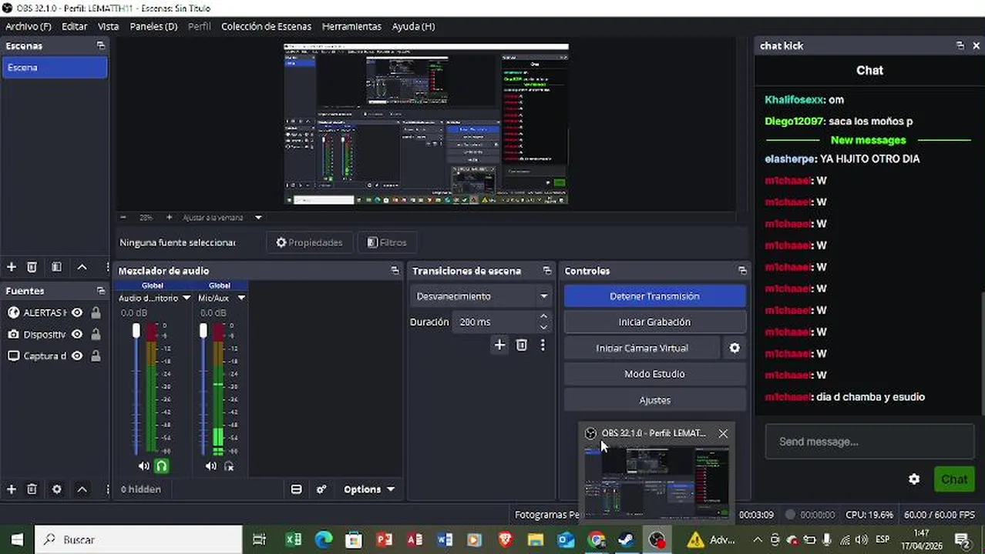
Task: Increase duration with stepper up arrow
Action: (x=543, y=316)
